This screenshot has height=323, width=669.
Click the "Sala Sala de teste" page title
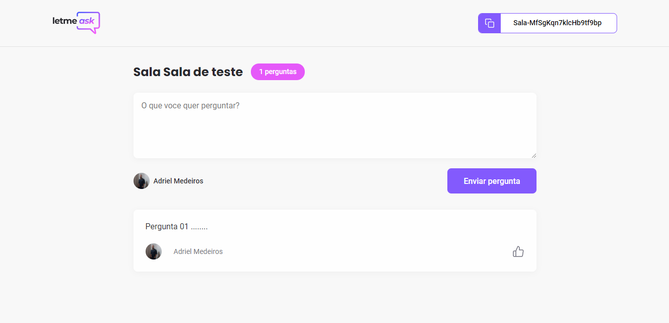coord(187,72)
